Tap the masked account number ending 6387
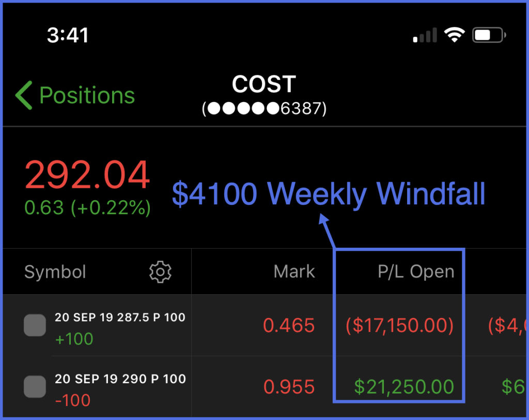Screen dimensions: 529x420 point(264,109)
